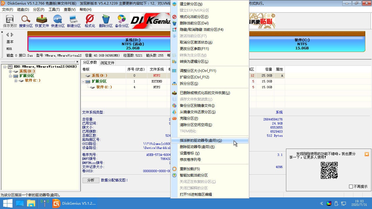
Task: Open the 分区(P) menu
Action: (x=39, y=10)
